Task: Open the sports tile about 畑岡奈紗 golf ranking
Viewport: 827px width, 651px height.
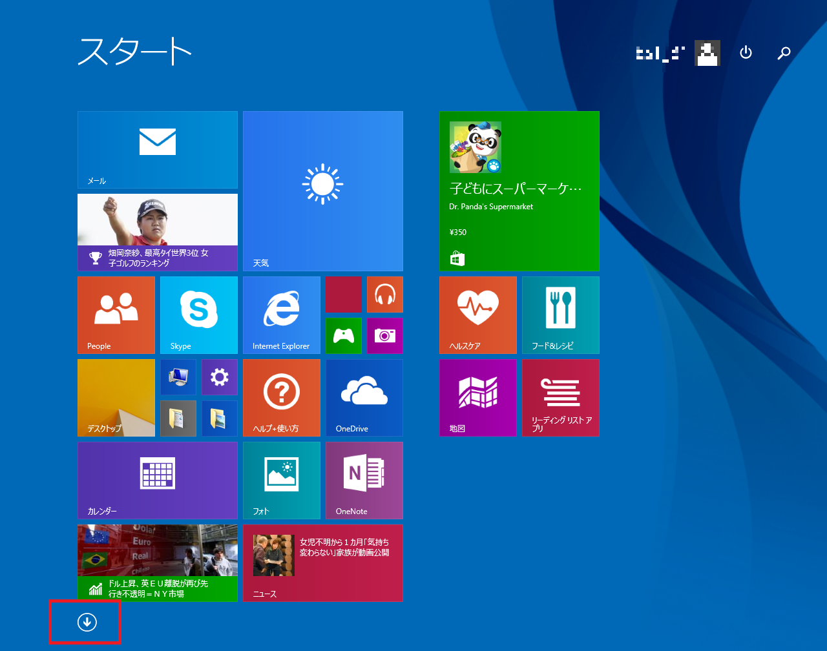Action: tap(158, 232)
